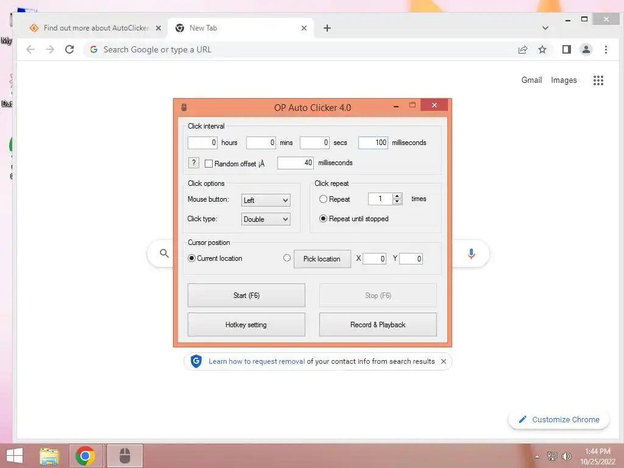This screenshot has width=624, height=468.
Task: Show hidden system tray icons
Action: (x=537, y=456)
